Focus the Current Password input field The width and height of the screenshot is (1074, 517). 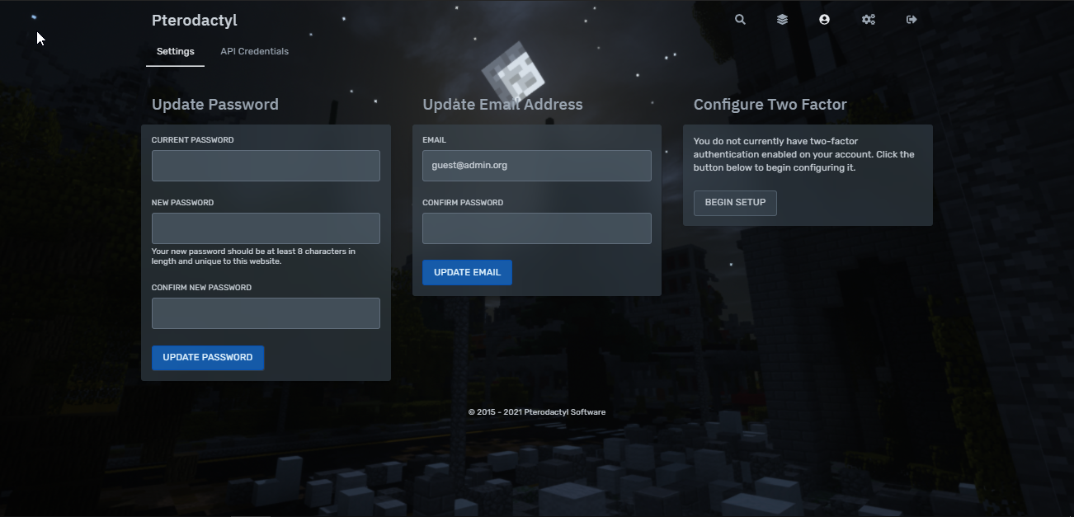tap(266, 166)
